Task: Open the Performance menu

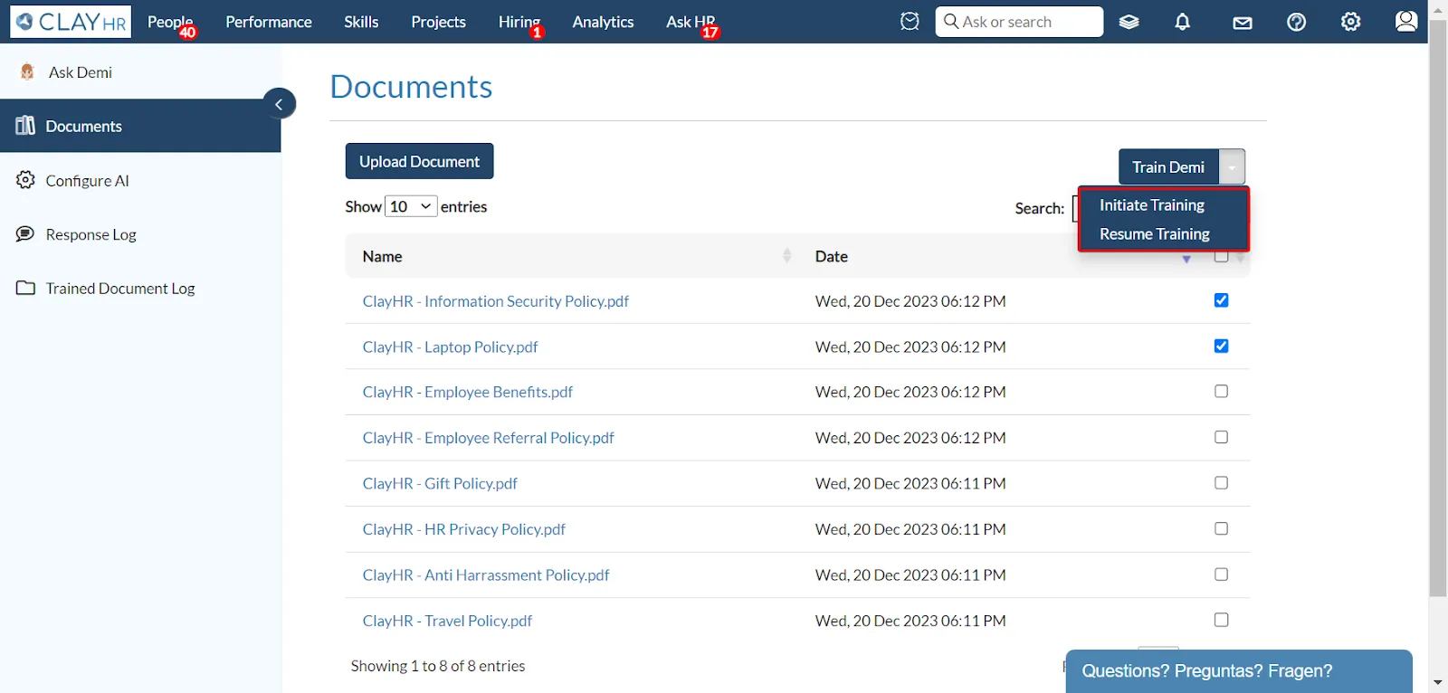Action: 269,22
